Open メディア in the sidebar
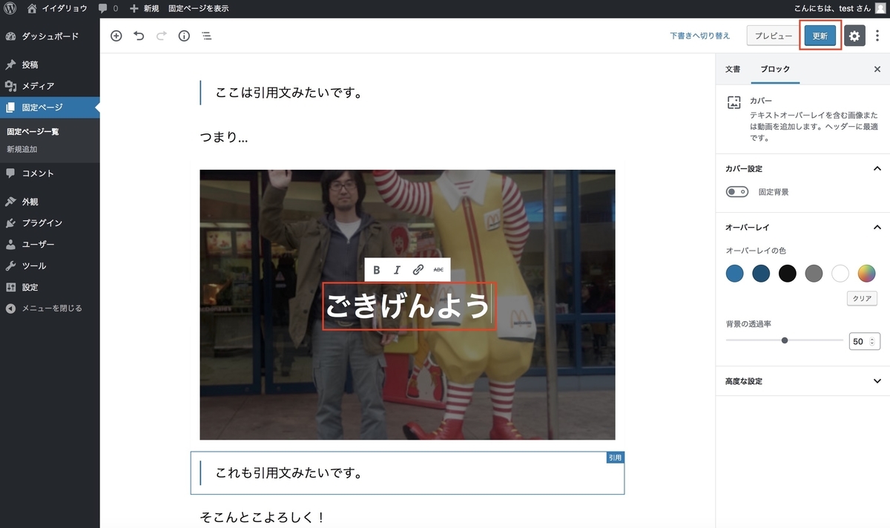The width and height of the screenshot is (890, 528). coord(50,86)
